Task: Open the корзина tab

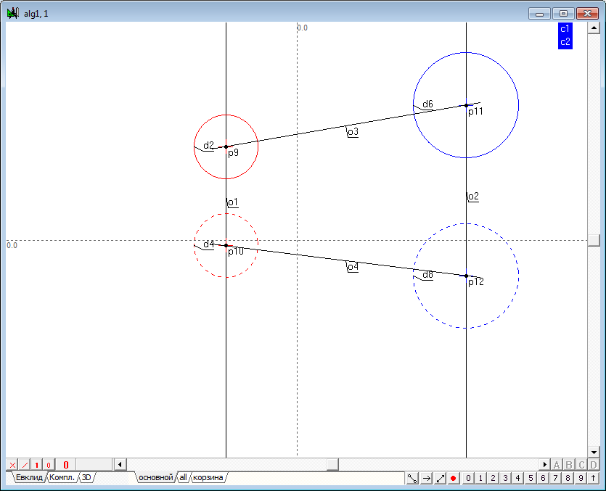Action: pyautogui.click(x=208, y=477)
